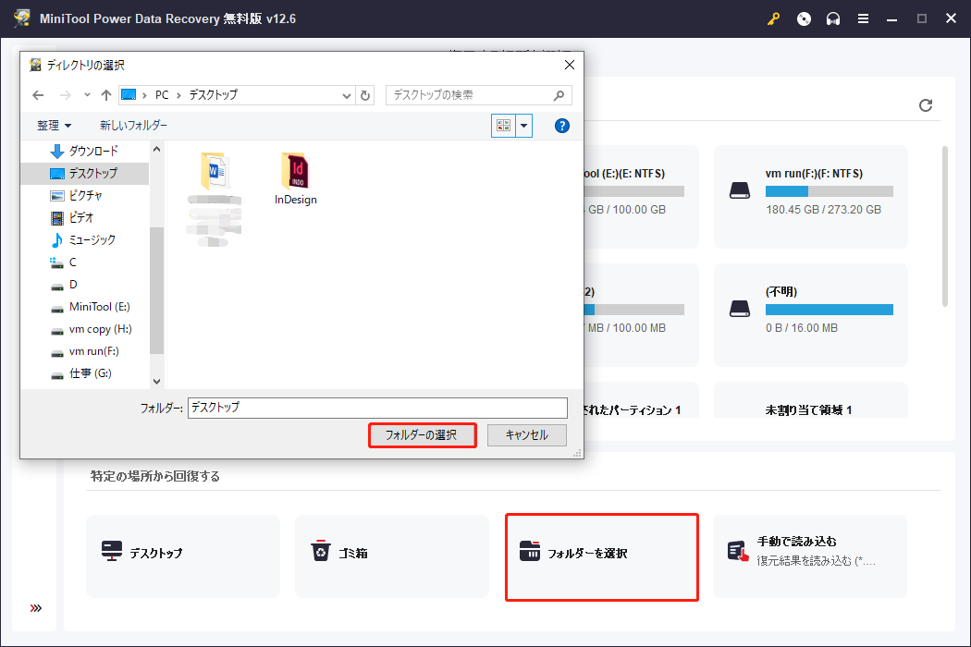
Task: Click デスクトップ in address breadcrumb
Action: (x=213, y=95)
